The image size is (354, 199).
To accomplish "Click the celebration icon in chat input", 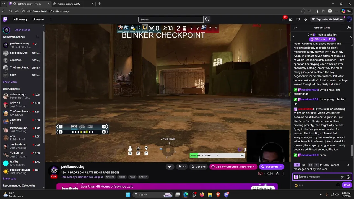I will (342, 177).
